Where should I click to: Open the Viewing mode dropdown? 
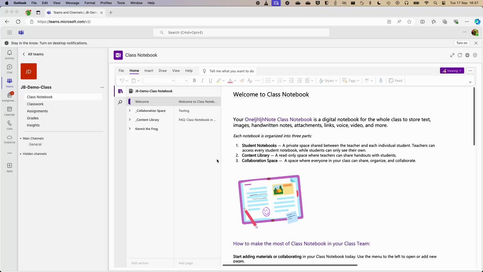(452, 71)
